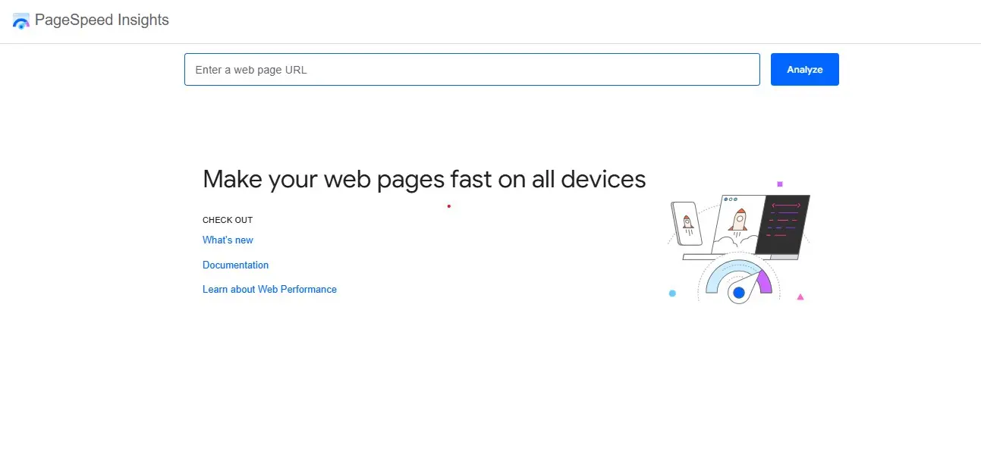Click the purple square decoration

click(x=779, y=184)
